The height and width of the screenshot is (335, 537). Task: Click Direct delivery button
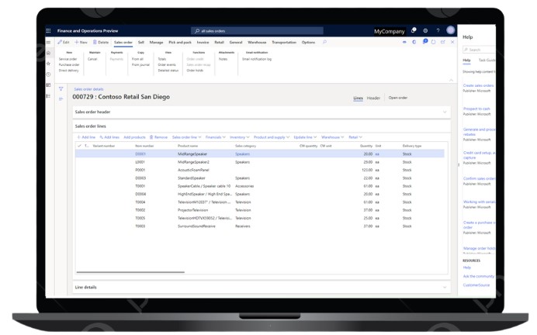click(68, 71)
